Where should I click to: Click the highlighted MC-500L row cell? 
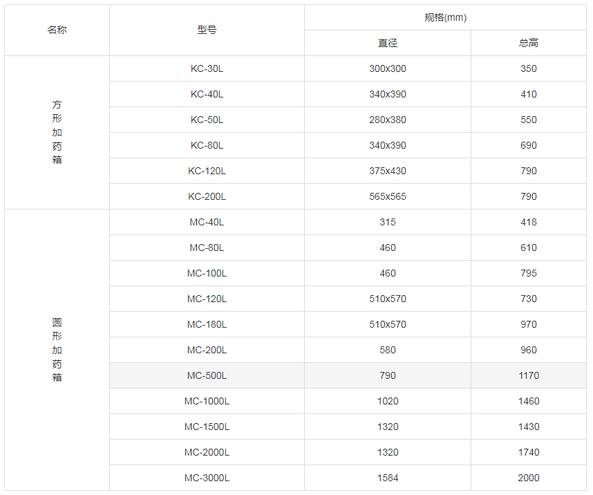point(207,375)
